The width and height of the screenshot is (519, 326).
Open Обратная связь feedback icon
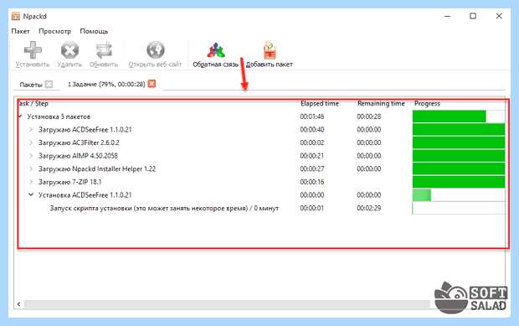[x=216, y=50]
